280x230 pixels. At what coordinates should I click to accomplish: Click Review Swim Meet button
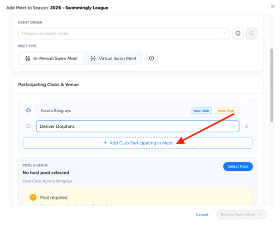tap(241, 214)
